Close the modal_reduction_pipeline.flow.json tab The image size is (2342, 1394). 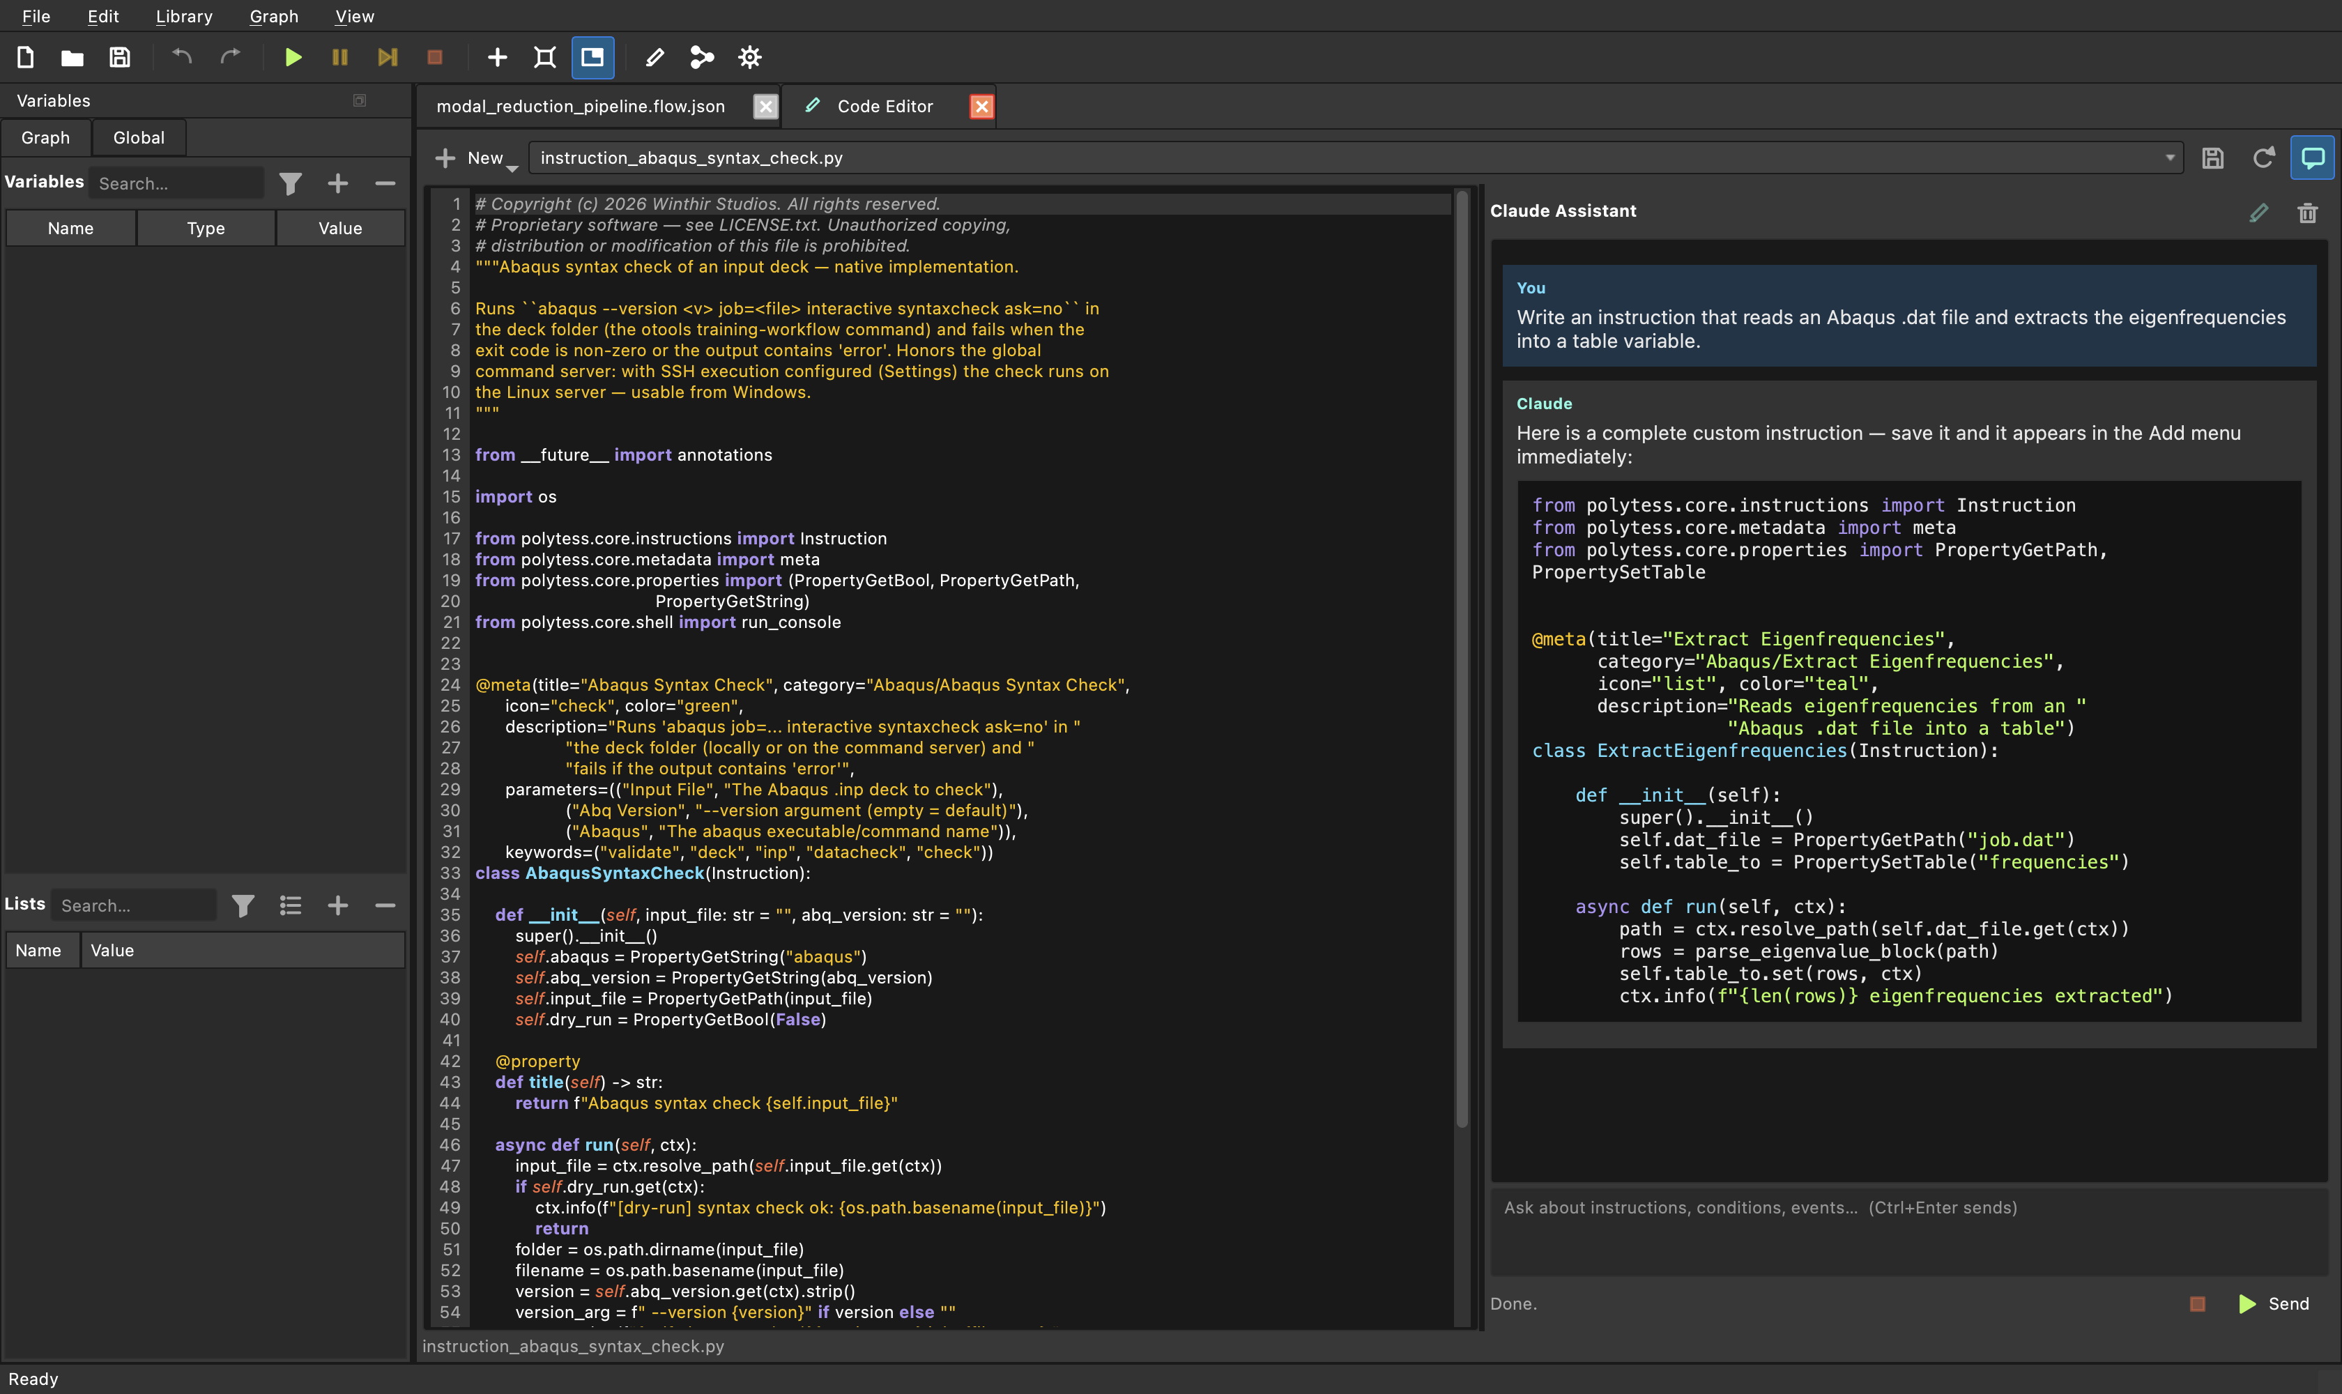click(765, 106)
